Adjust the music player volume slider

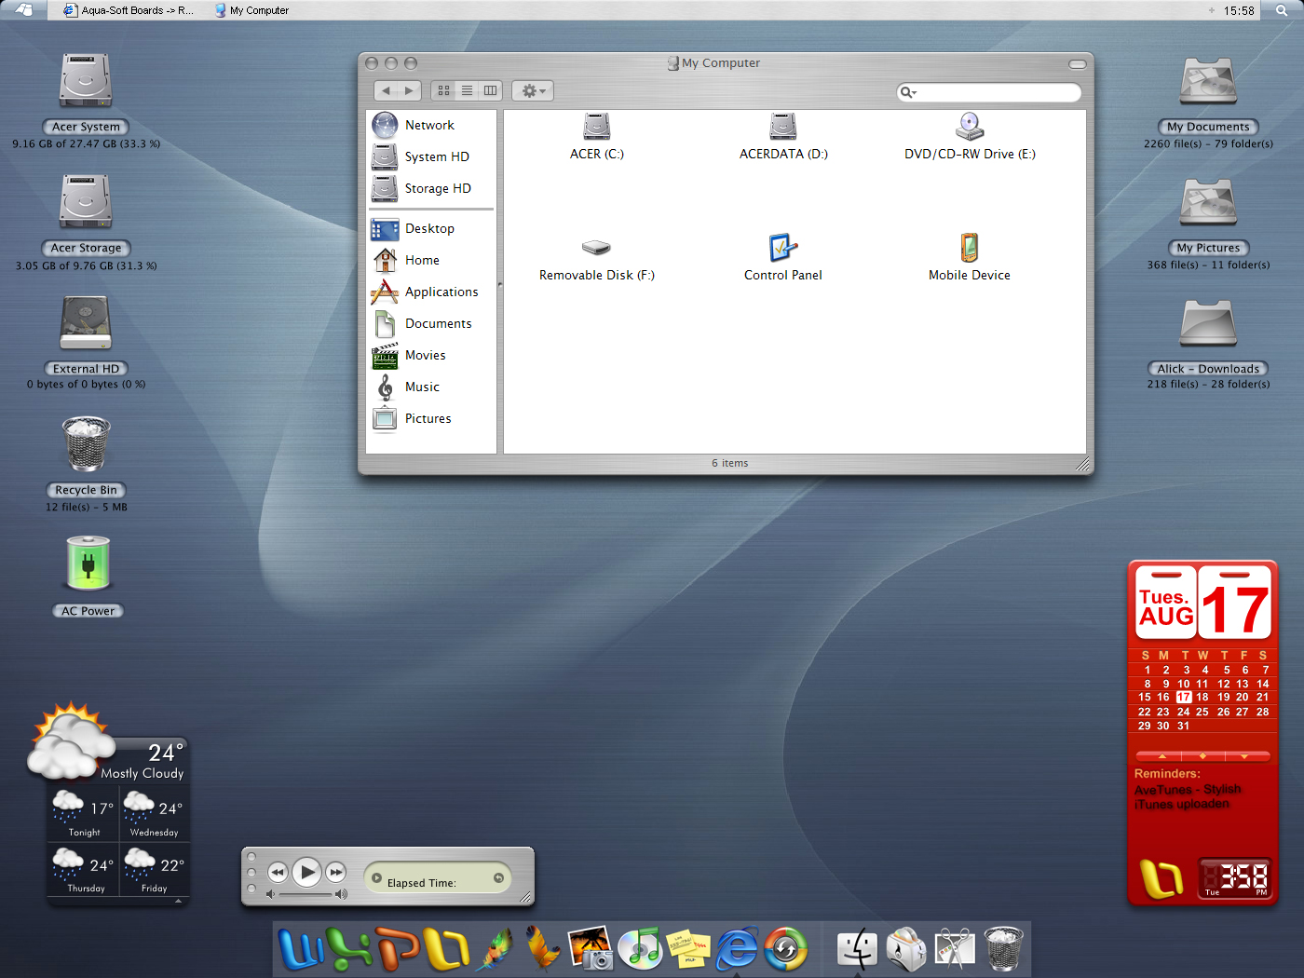[306, 894]
